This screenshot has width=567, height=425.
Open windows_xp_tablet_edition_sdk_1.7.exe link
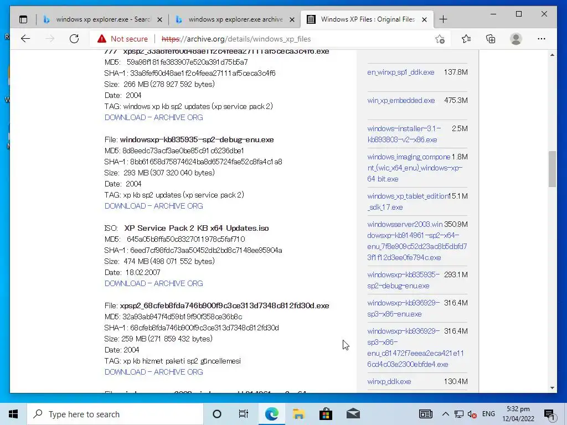408,201
